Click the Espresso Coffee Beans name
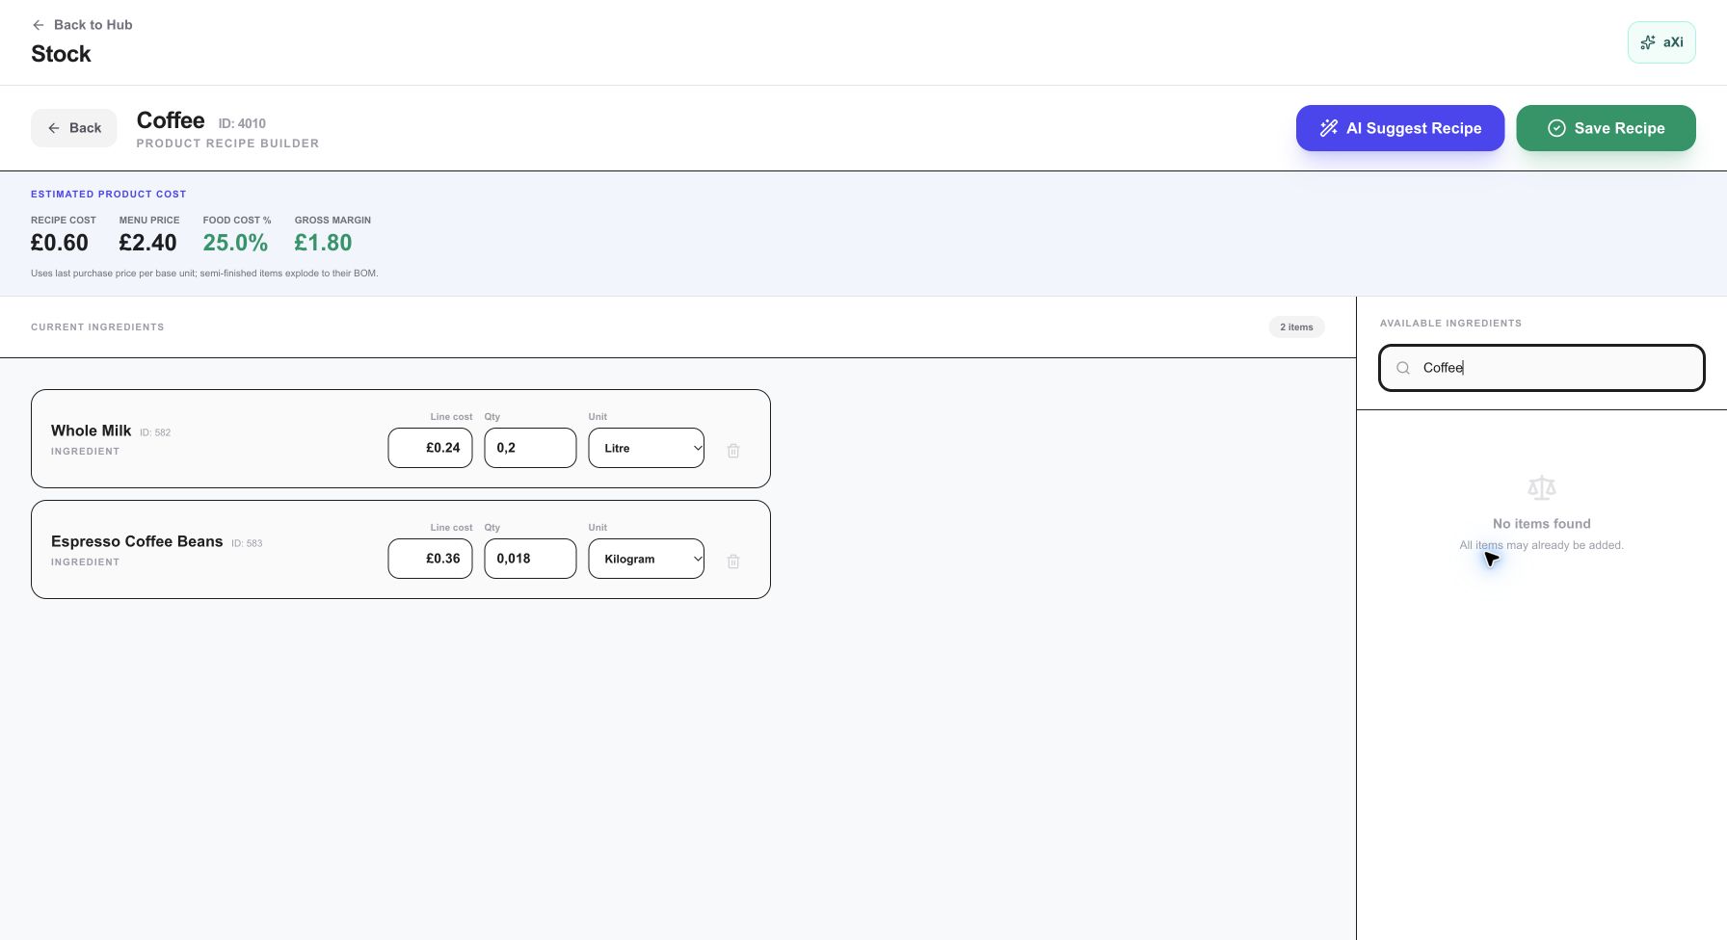 pyautogui.click(x=137, y=541)
